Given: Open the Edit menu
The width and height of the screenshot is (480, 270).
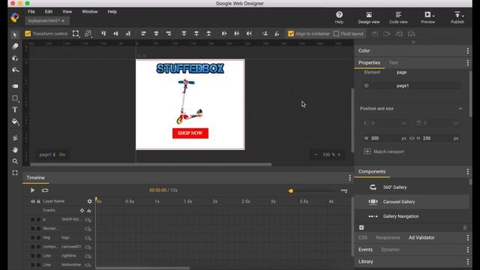Looking at the screenshot, I should tap(49, 12).
